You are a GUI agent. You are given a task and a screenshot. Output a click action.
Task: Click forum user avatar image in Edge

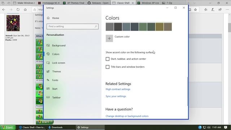[x=13, y=23]
